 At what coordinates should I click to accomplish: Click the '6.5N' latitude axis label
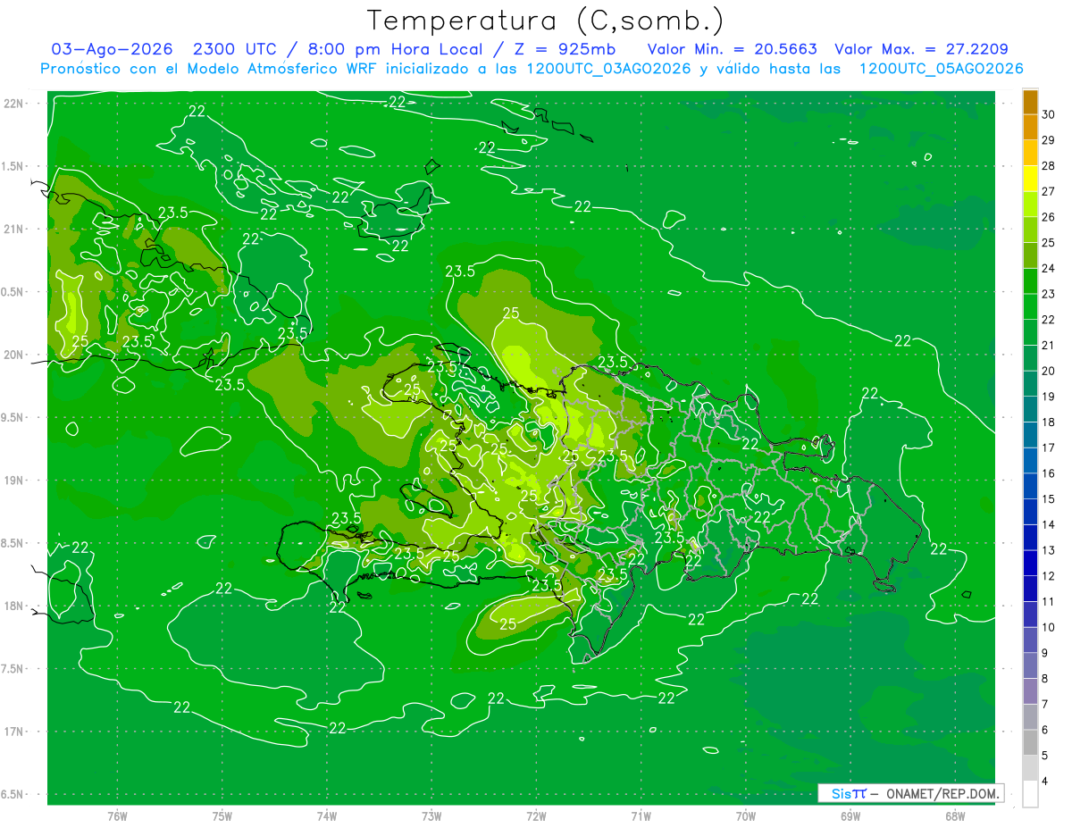coord(13,794)
